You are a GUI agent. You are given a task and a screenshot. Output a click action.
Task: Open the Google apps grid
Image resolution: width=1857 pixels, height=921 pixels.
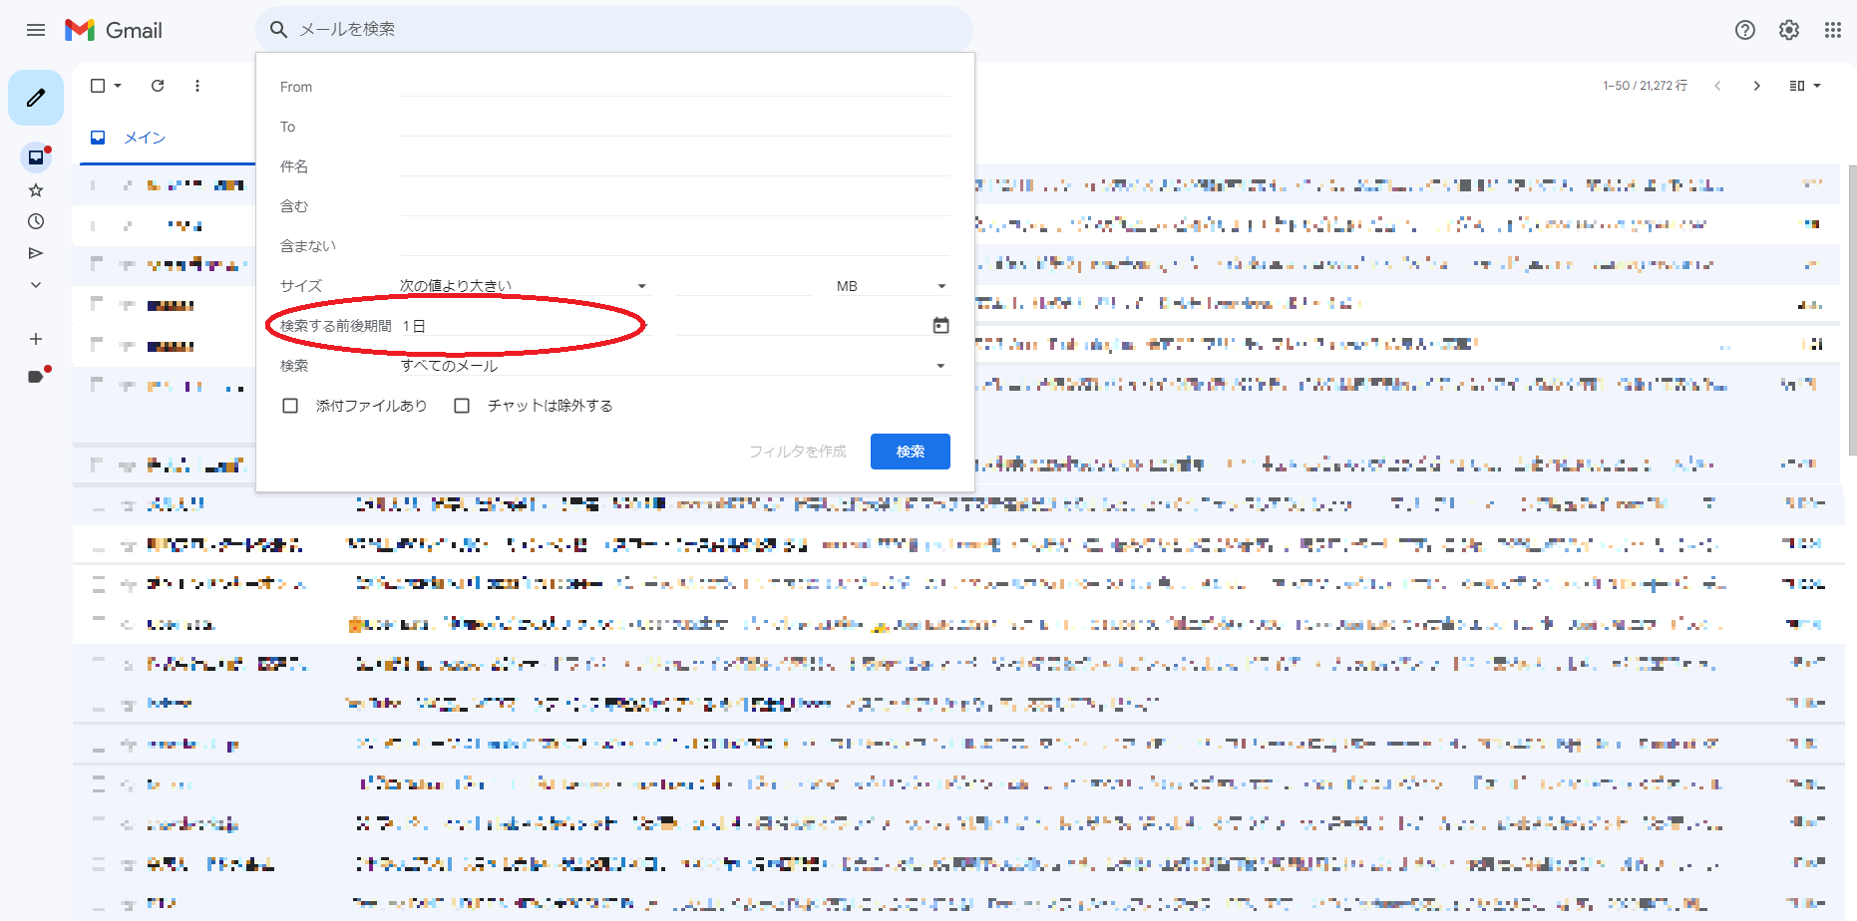(x=1832, y=30)
